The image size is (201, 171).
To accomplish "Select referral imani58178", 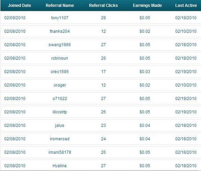I will 60,152.
